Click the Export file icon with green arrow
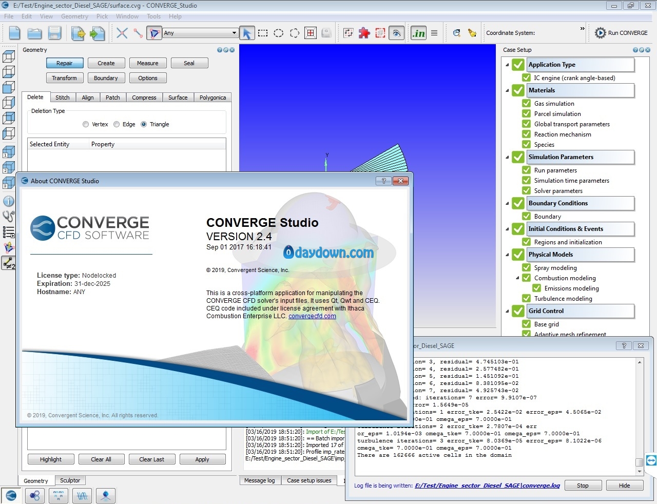 click(97, 34)
